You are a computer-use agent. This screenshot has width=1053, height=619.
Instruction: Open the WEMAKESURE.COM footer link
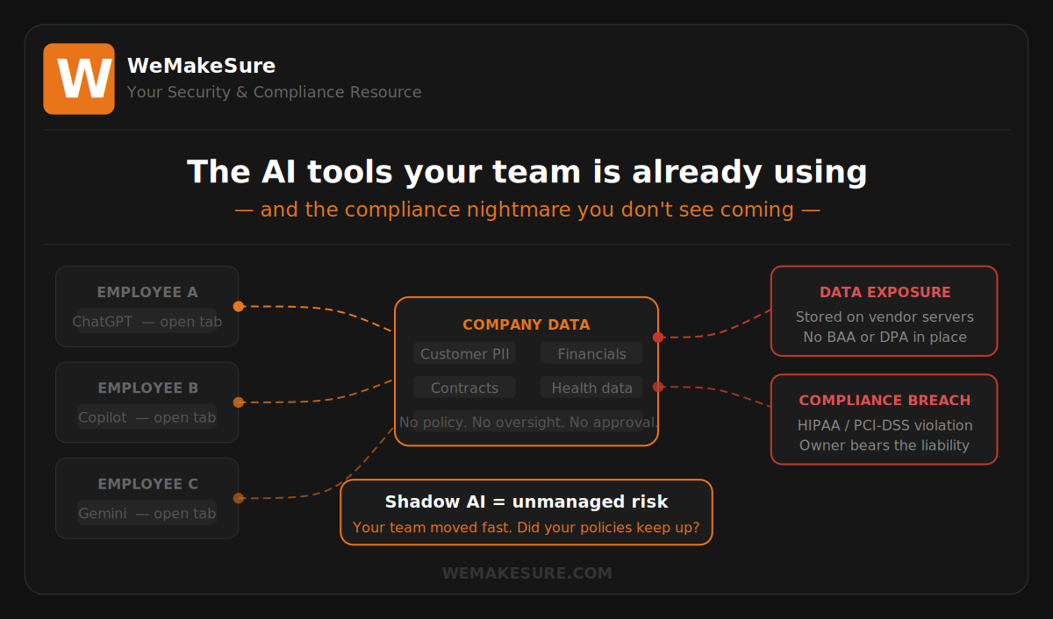coord(526,573)
